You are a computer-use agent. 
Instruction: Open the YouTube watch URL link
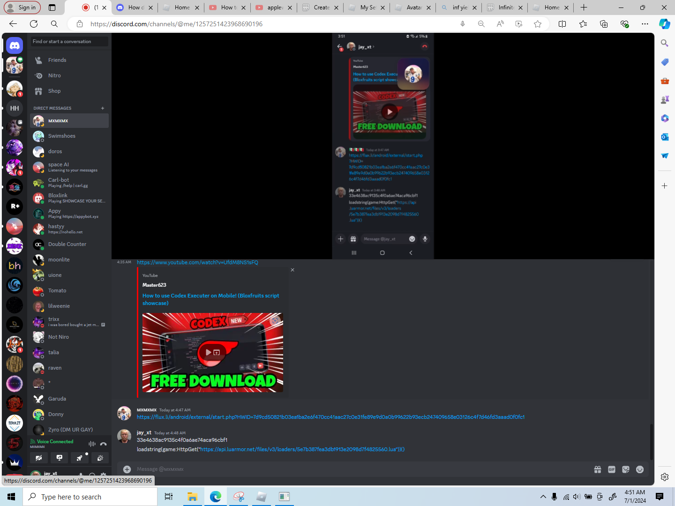[x=197, y=262]
